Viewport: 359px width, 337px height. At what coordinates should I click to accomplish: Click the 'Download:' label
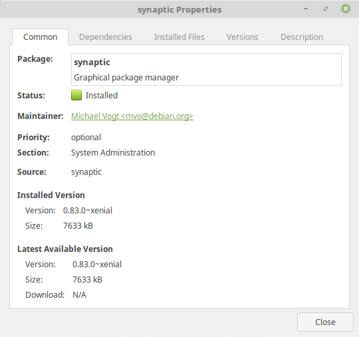(x=45, y=295)
